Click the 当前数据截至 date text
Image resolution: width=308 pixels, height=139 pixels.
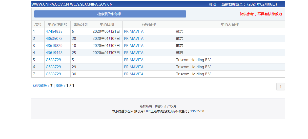[249, 4]
